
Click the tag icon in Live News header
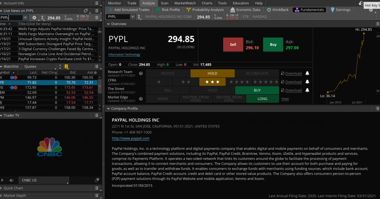85,11
